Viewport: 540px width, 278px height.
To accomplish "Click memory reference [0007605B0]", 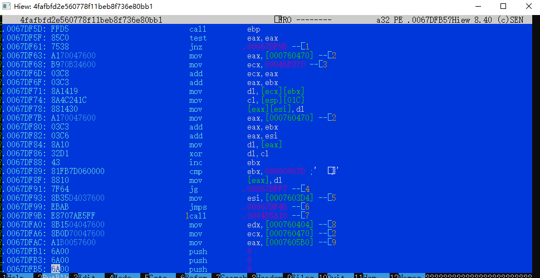I will [x=289, y=243].
